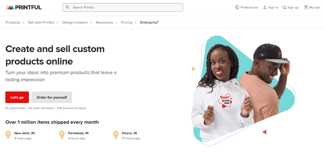Expand the Sell with Printful dropdown

[x=43, y=22]
